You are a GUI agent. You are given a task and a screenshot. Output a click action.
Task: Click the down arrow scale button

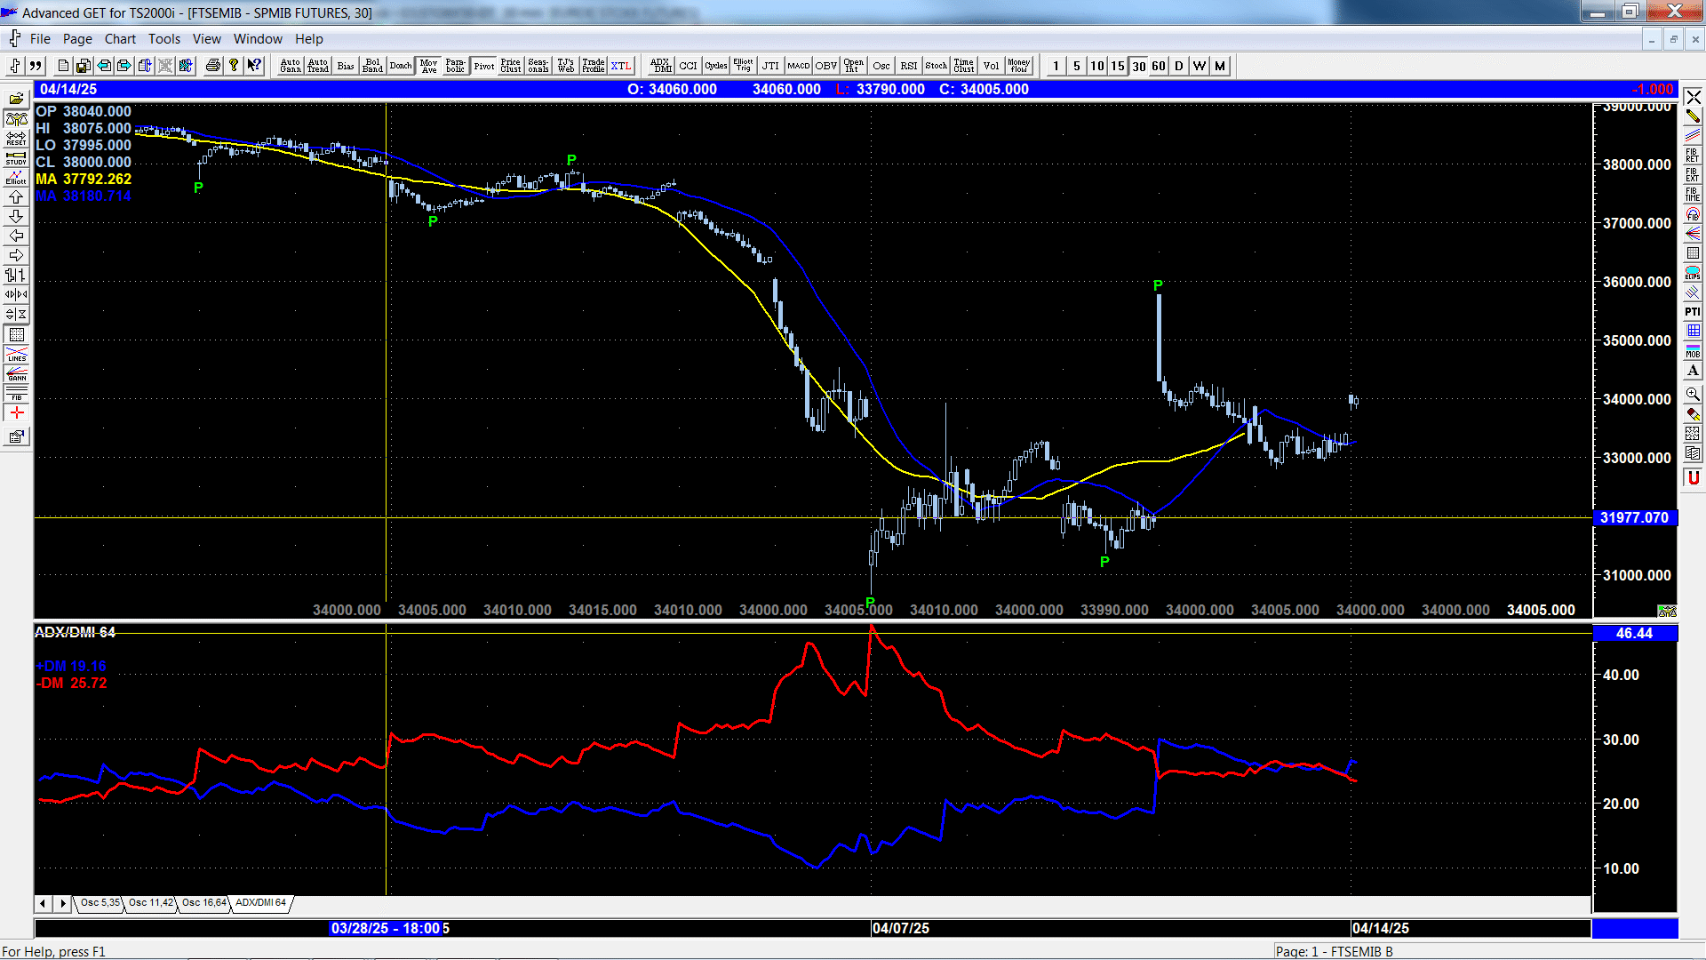[16, 216]
